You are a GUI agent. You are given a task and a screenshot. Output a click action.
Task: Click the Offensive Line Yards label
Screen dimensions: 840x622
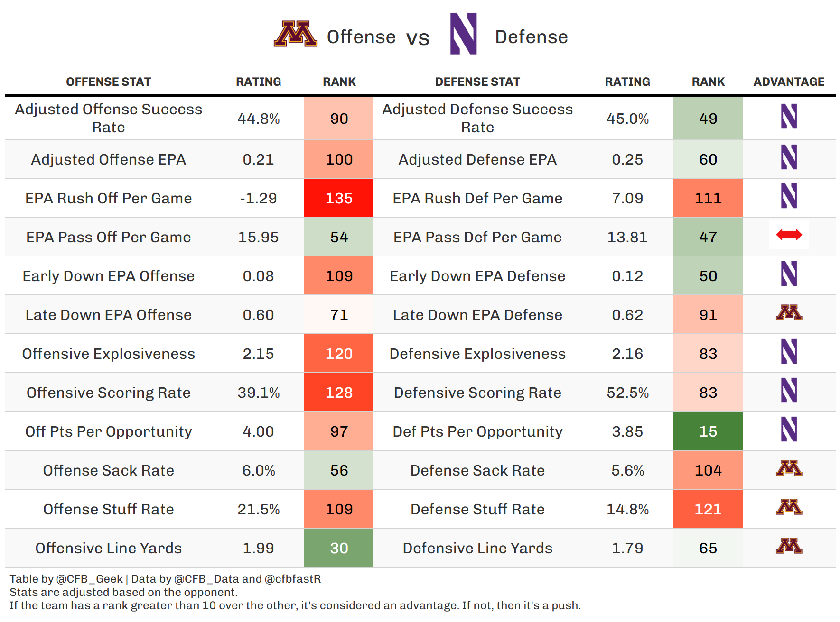click(108, 548)
